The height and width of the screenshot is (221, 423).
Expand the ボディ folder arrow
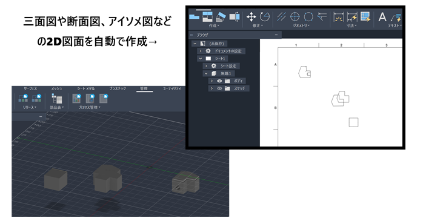(211, 81)
